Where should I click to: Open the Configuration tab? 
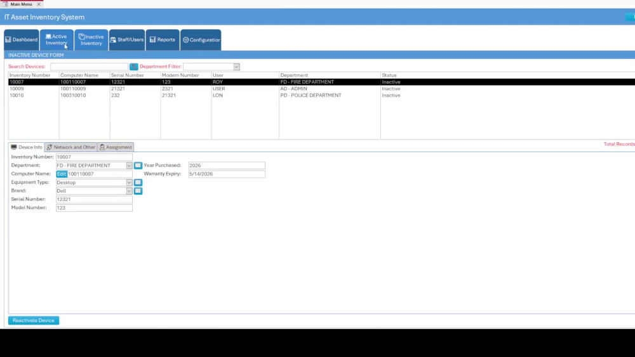click(x=201, y=39)
